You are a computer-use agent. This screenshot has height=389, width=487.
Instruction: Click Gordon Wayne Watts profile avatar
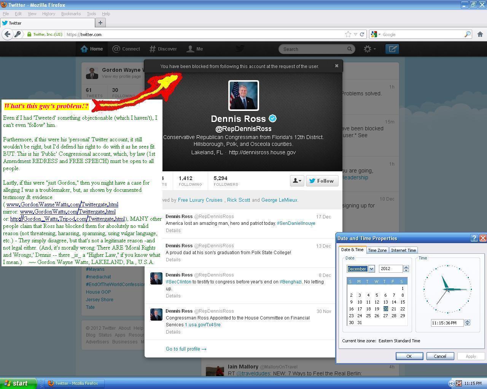[x=92, y=73]
